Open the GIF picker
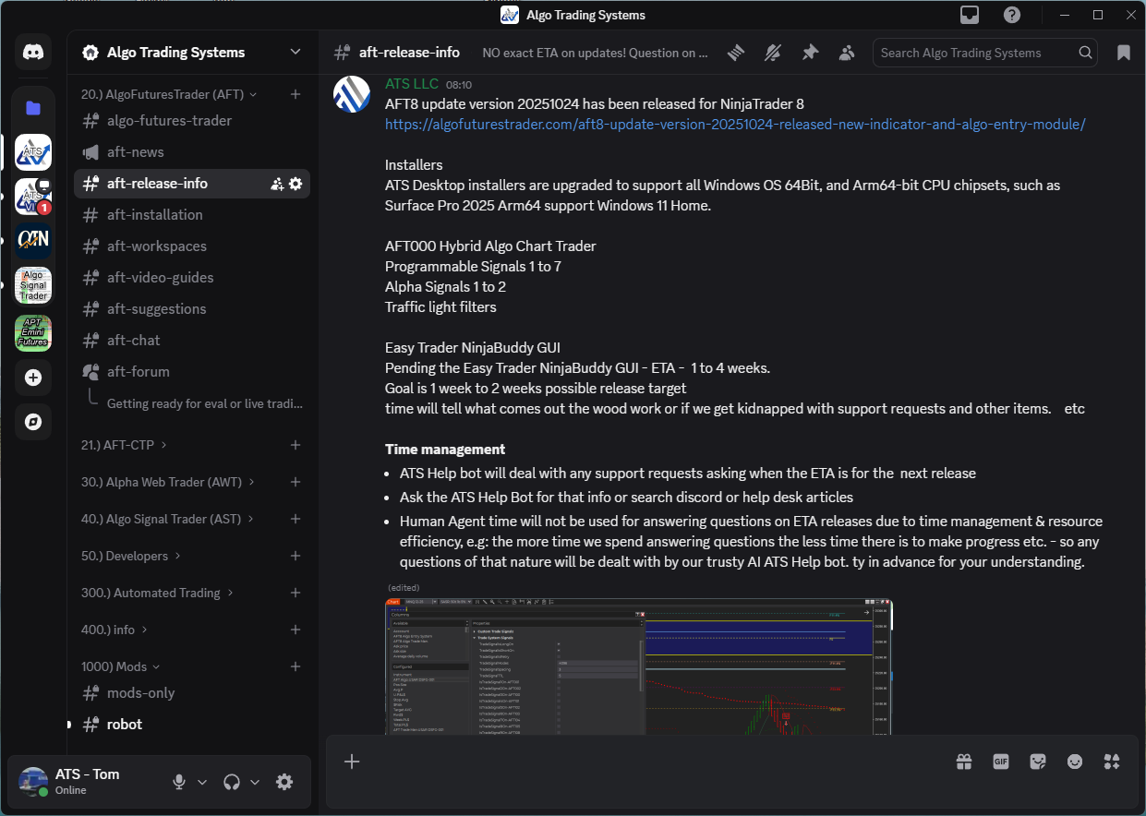The height and width of the screenshot is (816, 1146). click(1001, 762)
